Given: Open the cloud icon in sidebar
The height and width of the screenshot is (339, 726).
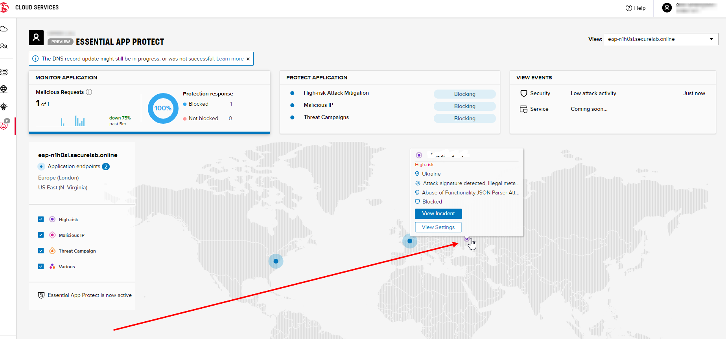Looking at the screenshot, I should click(x=4, y=29).
